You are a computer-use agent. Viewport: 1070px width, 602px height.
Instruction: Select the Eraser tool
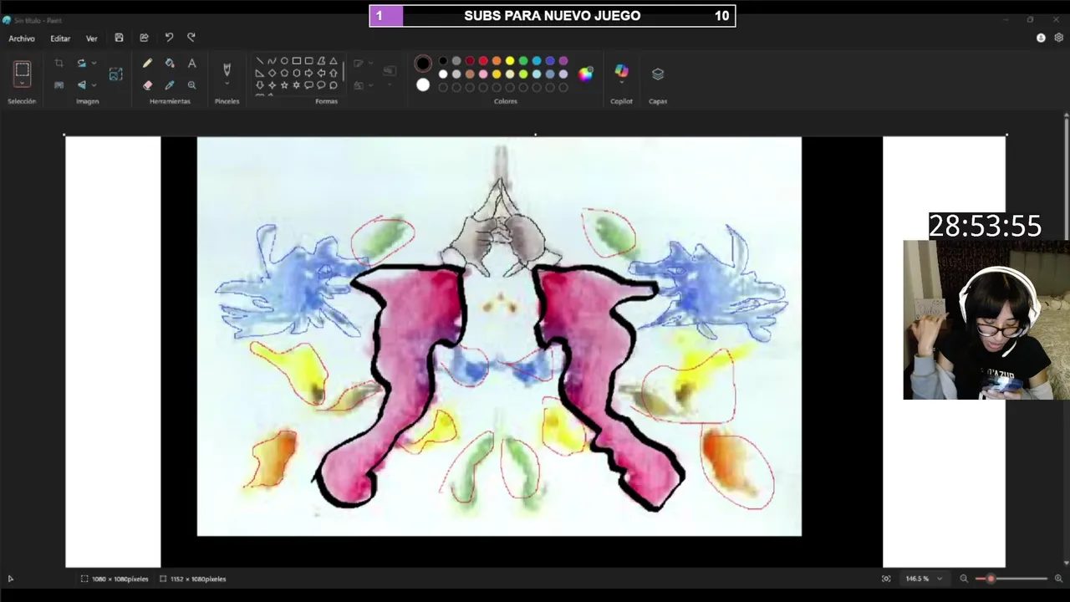[x=147, y=85]
